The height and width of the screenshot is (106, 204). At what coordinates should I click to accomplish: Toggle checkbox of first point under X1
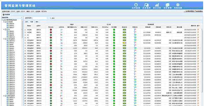[9, 31]
